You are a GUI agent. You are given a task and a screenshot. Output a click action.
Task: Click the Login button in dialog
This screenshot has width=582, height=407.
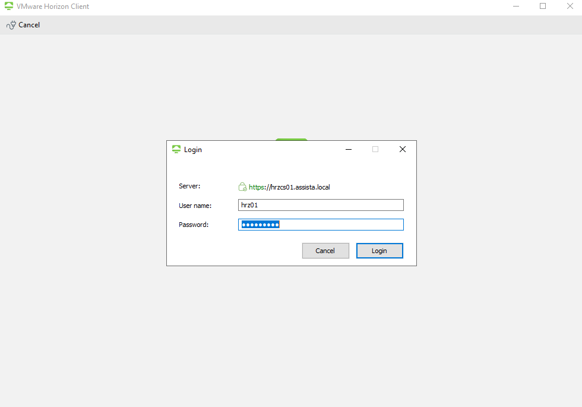point(379,251)
